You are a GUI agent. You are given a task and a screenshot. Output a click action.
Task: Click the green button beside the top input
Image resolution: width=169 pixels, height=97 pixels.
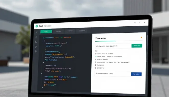[x=137, y=46]
